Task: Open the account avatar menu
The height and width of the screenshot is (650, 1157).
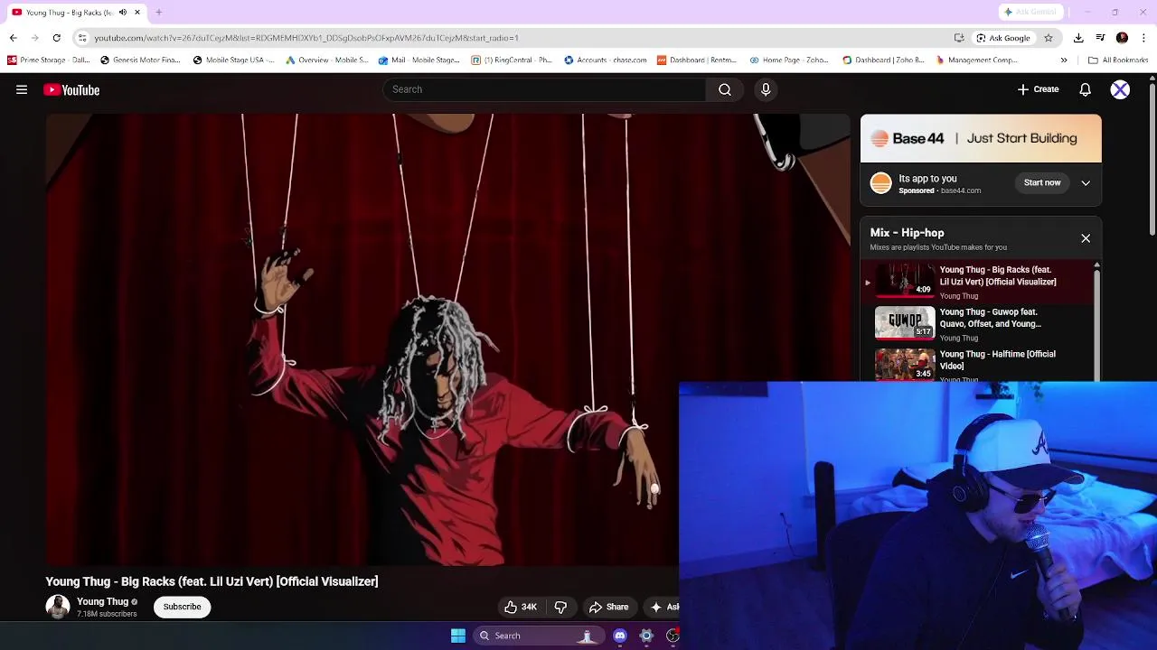Action: tap(1120, 89)
